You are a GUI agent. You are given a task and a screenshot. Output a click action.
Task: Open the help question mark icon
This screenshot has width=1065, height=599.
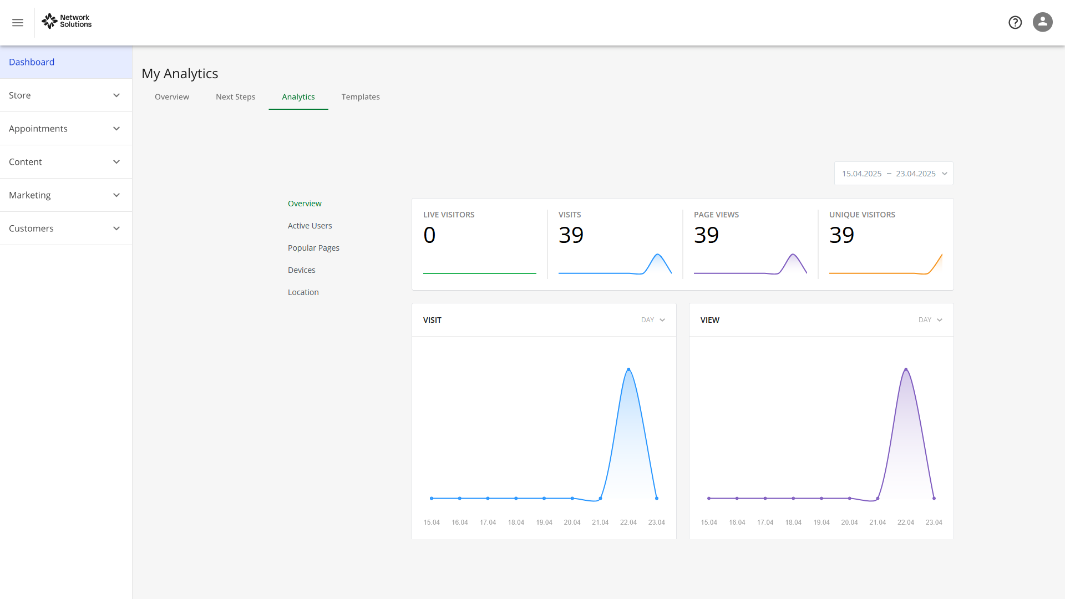click(1015, 22)
